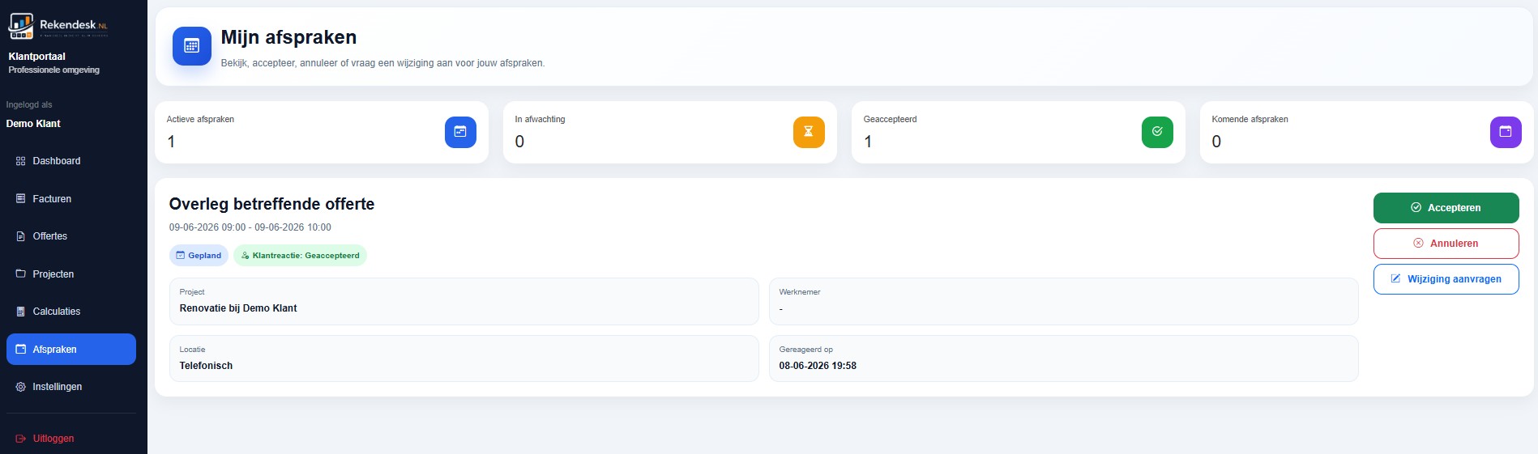Click the appointment date '09-06-2026 09:00 - 09-06-2026 10:00'

click(250, 227)
